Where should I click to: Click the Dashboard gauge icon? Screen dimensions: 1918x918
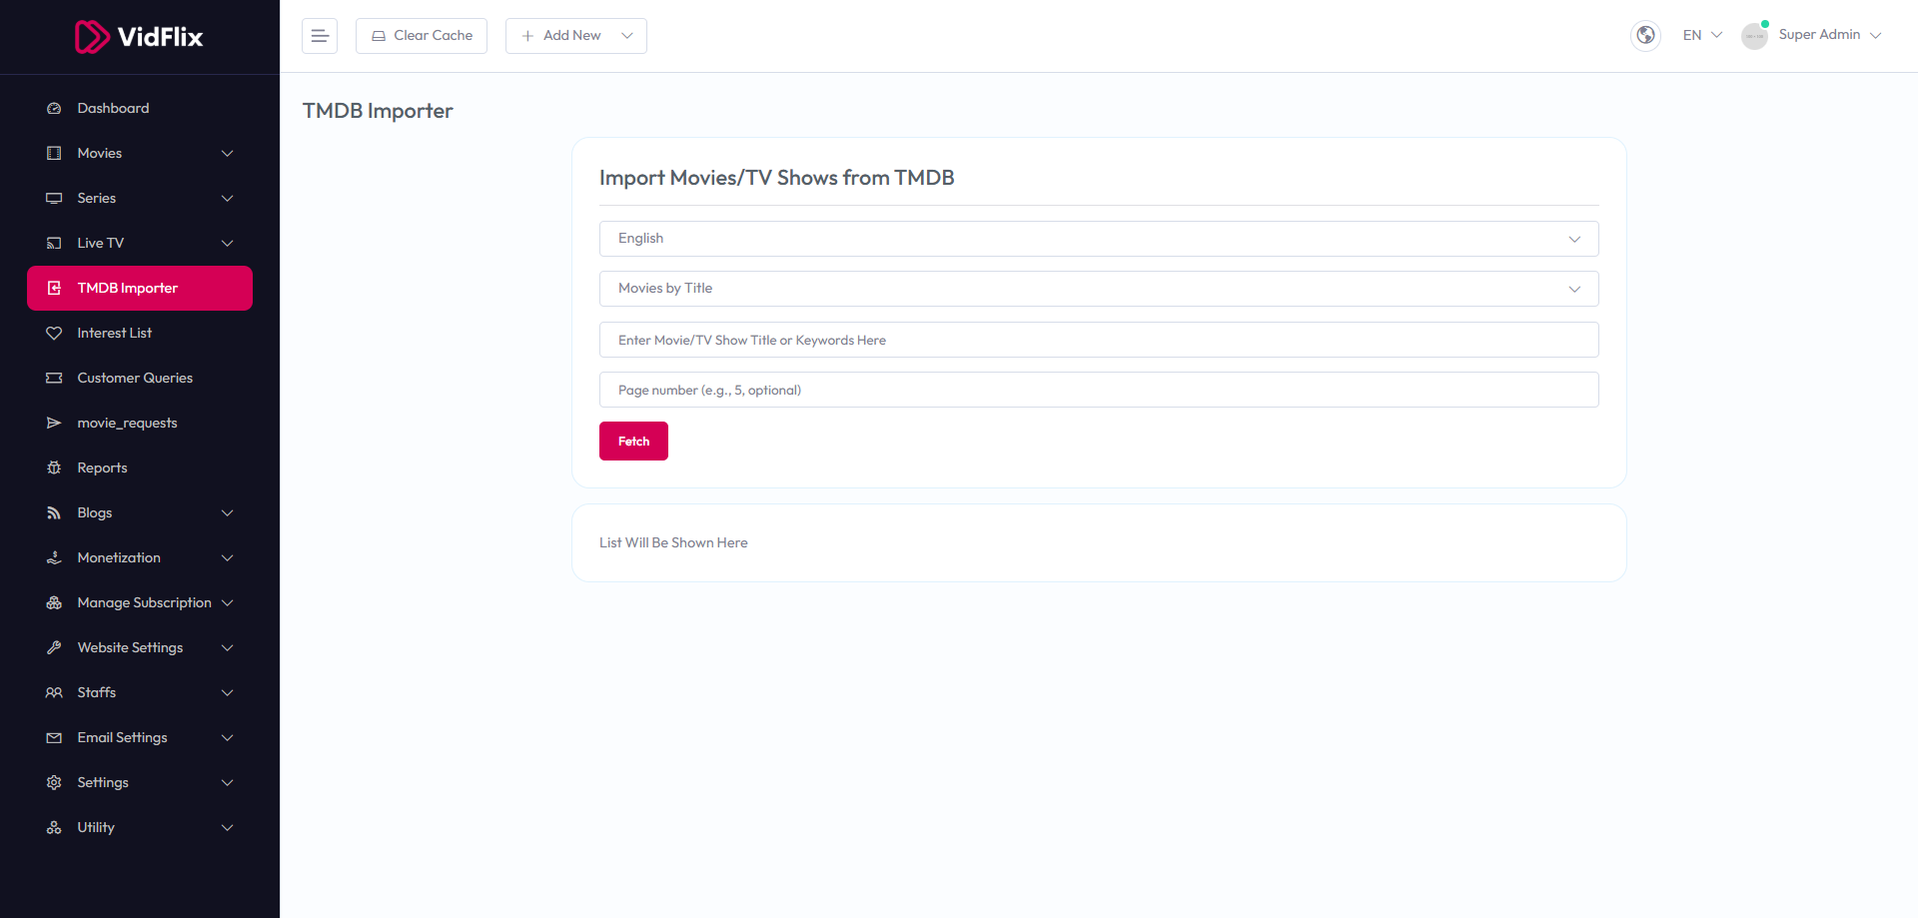click(54, 108)
